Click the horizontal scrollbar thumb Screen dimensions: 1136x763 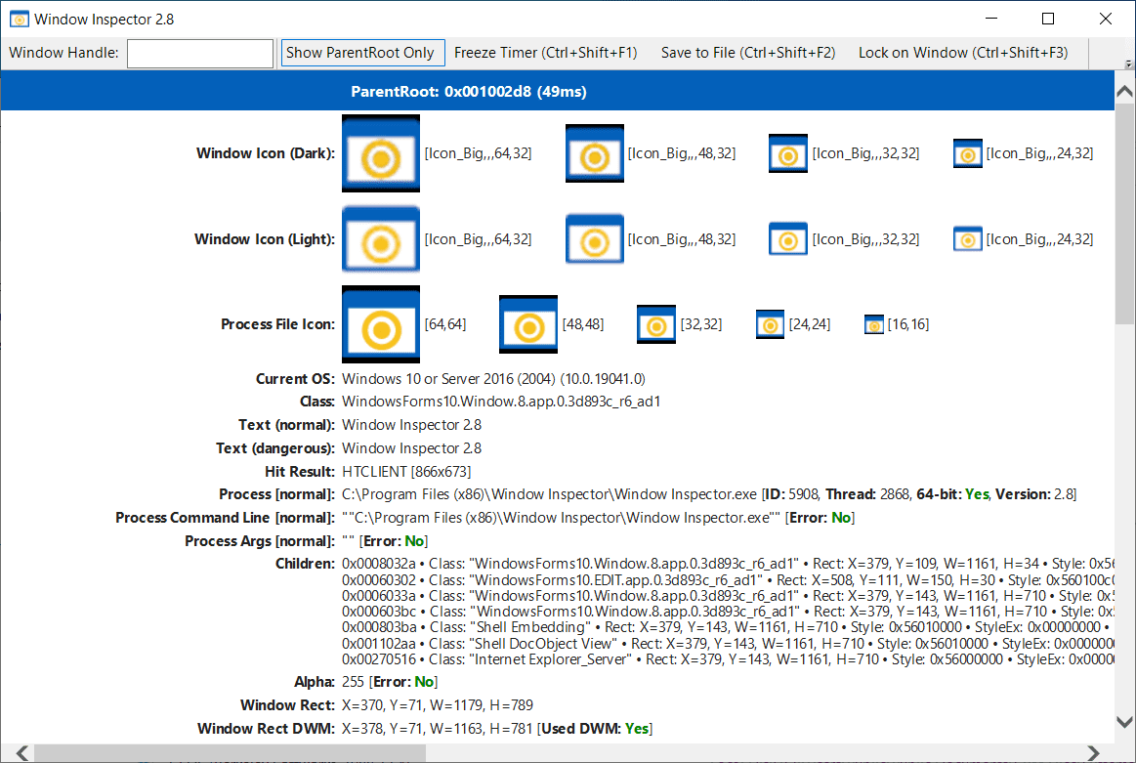click(230, 753)
